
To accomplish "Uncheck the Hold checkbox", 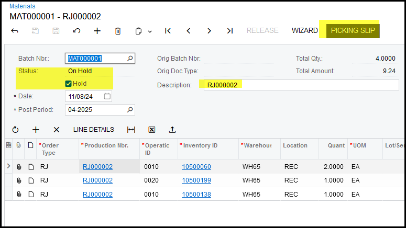I will pos(68,84).
